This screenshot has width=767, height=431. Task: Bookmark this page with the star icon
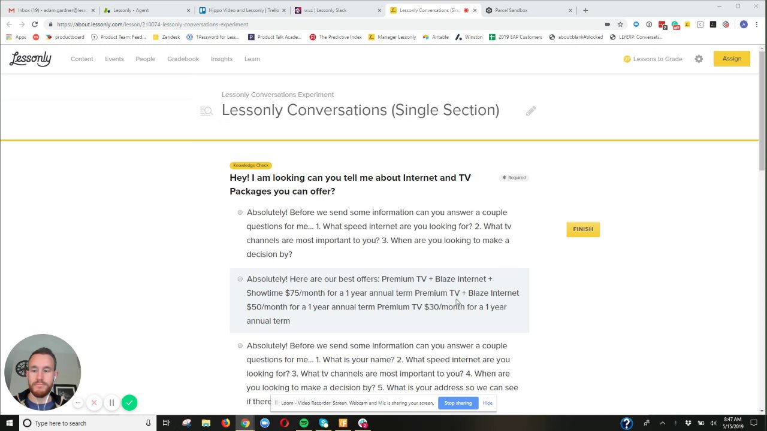(620, 25)
